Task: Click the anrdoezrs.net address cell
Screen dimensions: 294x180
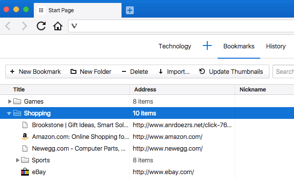Action: point(182,125)
